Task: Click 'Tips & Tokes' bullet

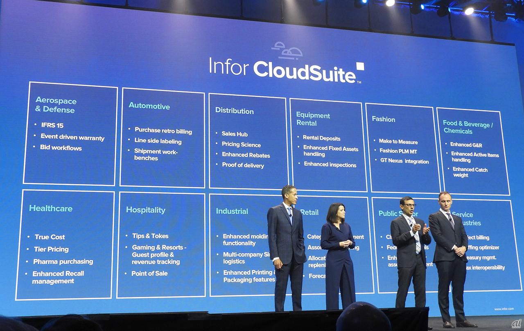Action: (150, 236)
